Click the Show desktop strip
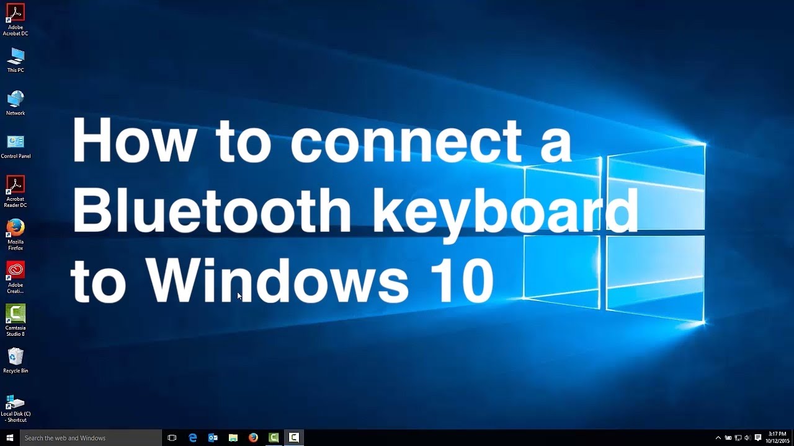Viewport: 794px width, 446px height. point(793,438)
